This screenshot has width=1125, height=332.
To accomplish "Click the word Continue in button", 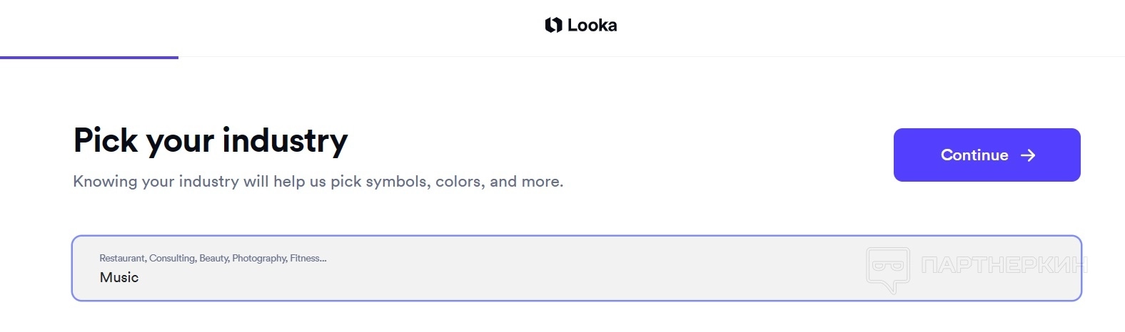I will click(x=974, y=155).
